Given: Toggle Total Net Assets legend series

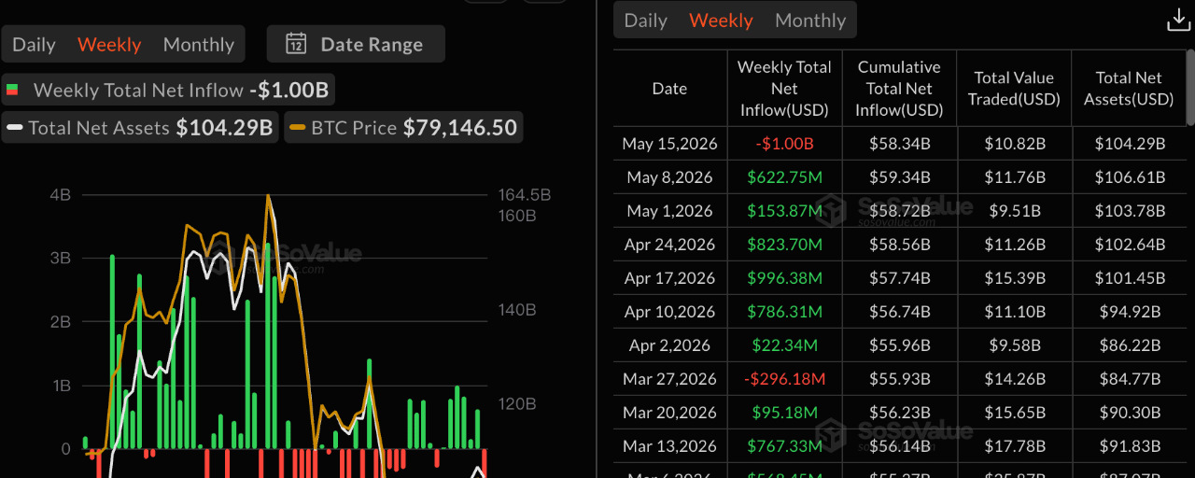Looking at the screenshot, I should 140,128.
